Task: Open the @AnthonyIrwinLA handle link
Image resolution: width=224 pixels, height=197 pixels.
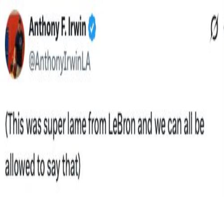Action: point(60,63)
